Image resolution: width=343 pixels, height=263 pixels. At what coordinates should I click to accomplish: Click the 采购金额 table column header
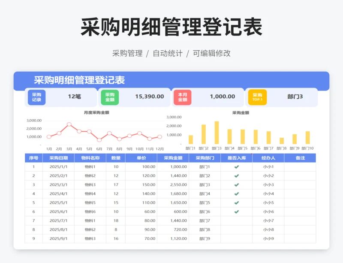[x=173, y=158]
